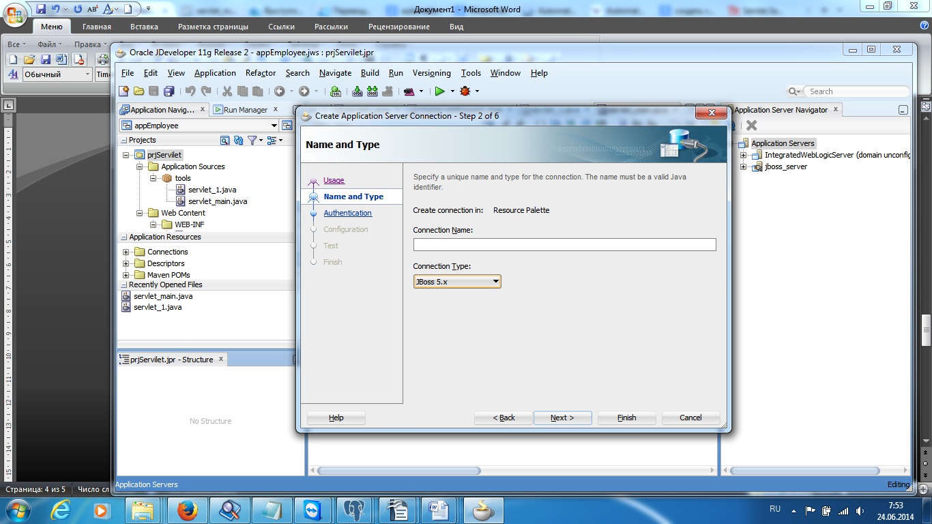Click the Cancel button in the wizard
This screenshot has height=524, width=932.
[x=690, y=418]
